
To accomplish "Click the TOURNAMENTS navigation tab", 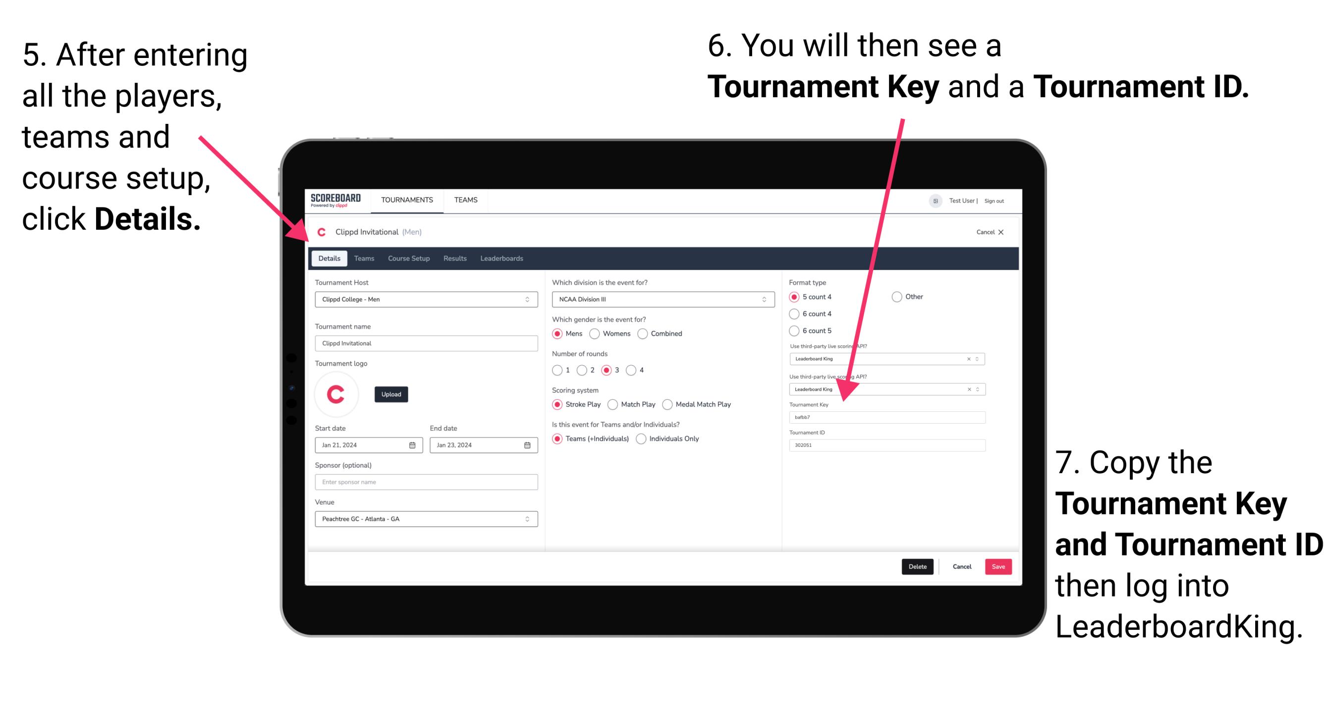I will 406,200.
